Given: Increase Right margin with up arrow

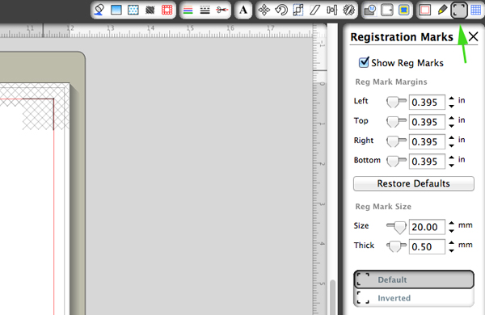Looking at the screenshot, I should click(x=452, y=138).
